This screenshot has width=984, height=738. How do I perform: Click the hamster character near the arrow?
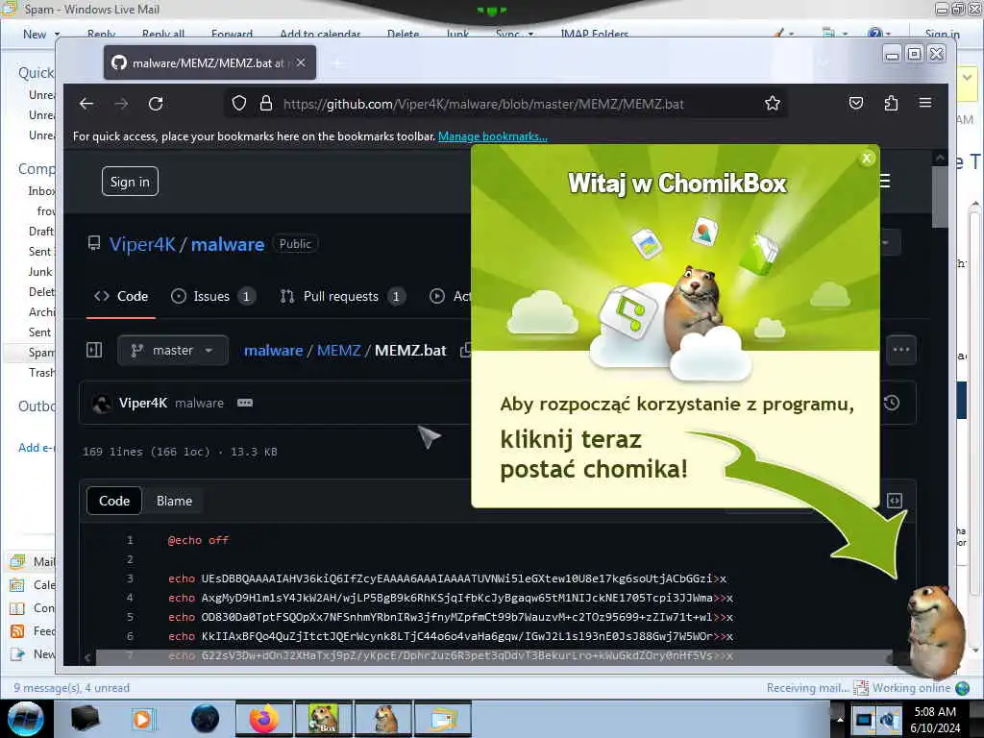pyautogui.click(x=935, y=630)
